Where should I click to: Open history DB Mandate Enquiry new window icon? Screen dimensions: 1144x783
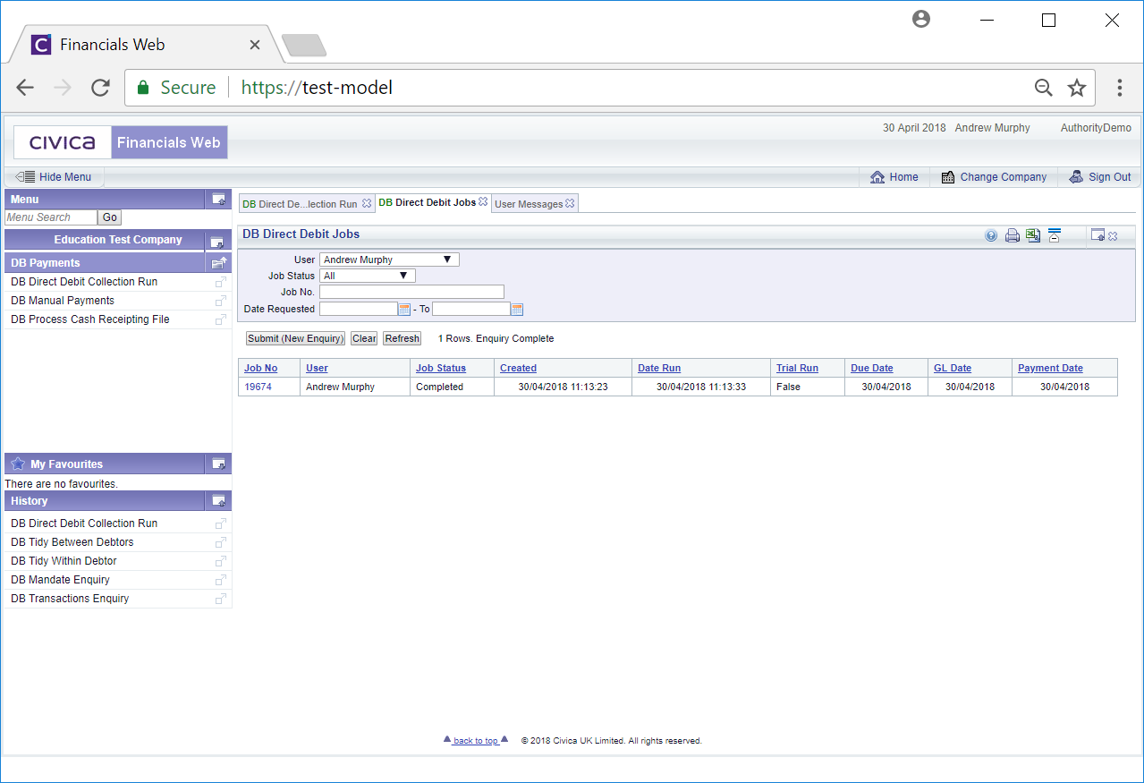pyautogui.click(x=221, y=580)
